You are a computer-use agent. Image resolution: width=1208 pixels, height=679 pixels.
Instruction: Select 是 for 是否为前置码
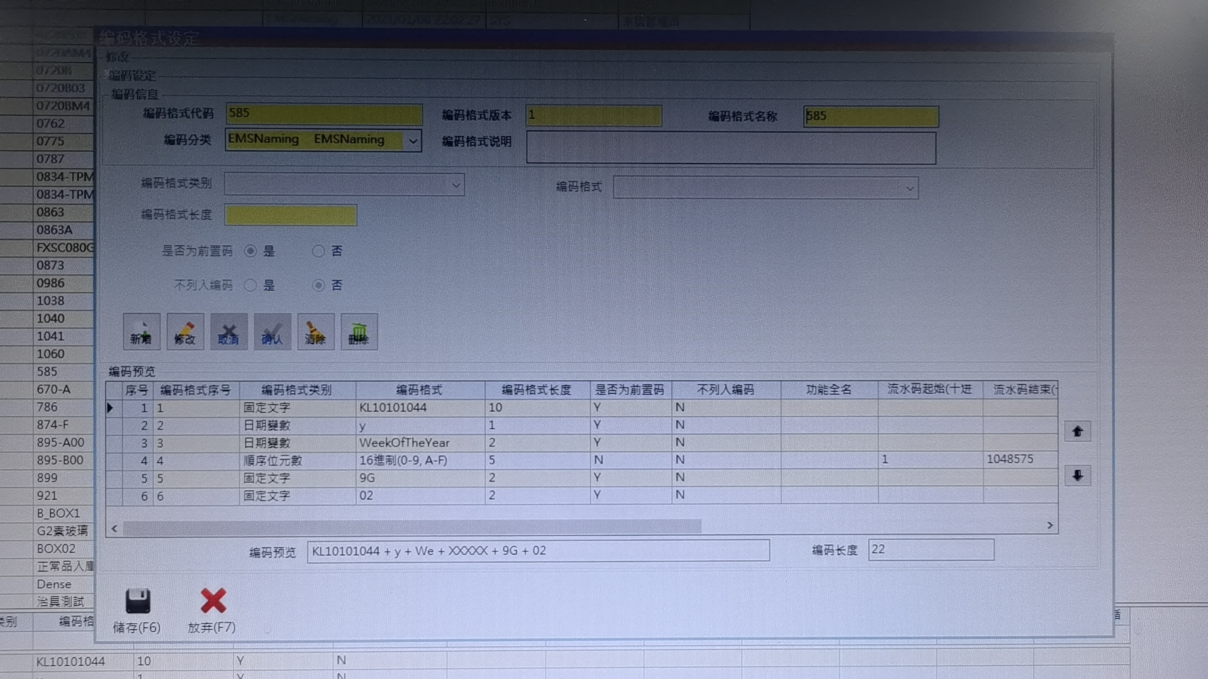point(250,251)
